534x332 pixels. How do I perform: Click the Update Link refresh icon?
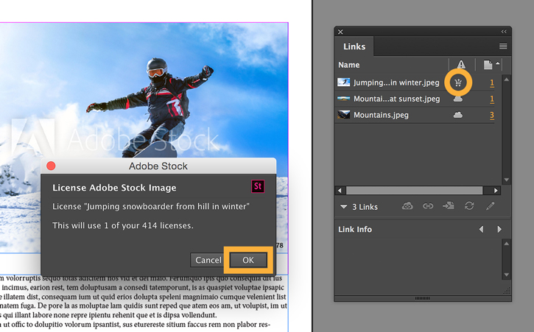click(469, 205)
